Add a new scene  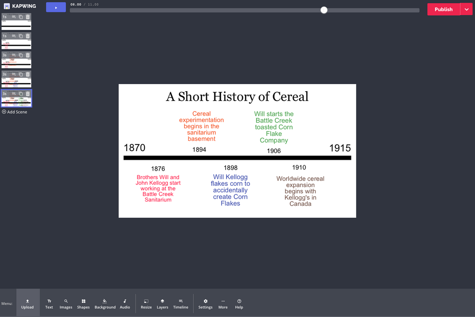tap(15, 112)
